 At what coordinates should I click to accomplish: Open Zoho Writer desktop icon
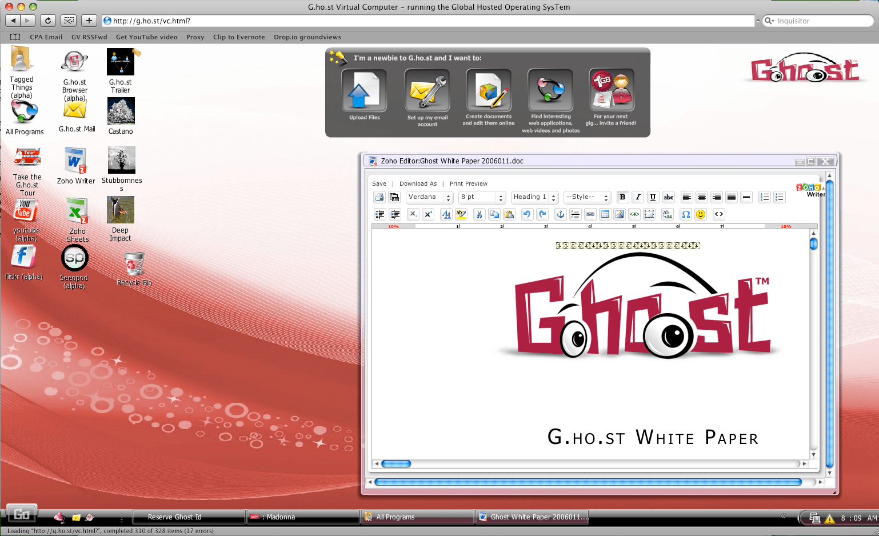click(76, 166)
